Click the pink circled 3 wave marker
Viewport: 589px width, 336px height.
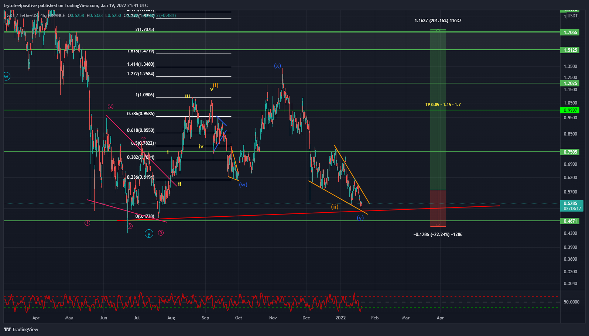coord(130,226)
